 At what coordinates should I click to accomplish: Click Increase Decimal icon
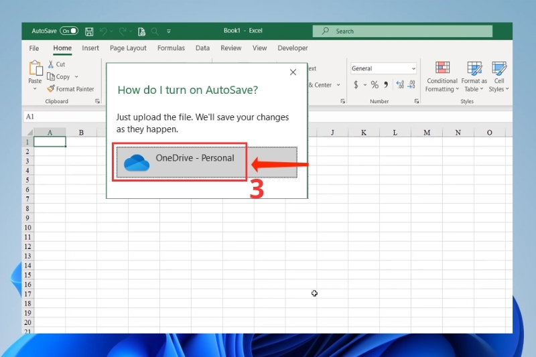400,84
